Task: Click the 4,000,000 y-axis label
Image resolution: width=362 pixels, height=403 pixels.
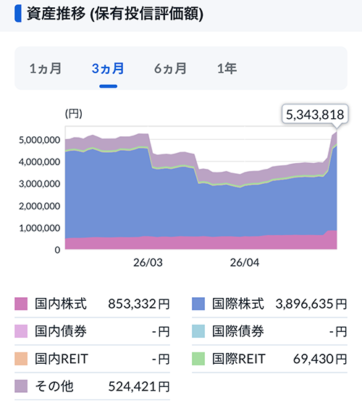Action: pos(40,162)
